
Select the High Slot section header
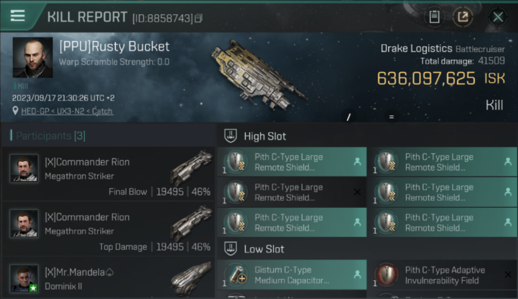265,136
